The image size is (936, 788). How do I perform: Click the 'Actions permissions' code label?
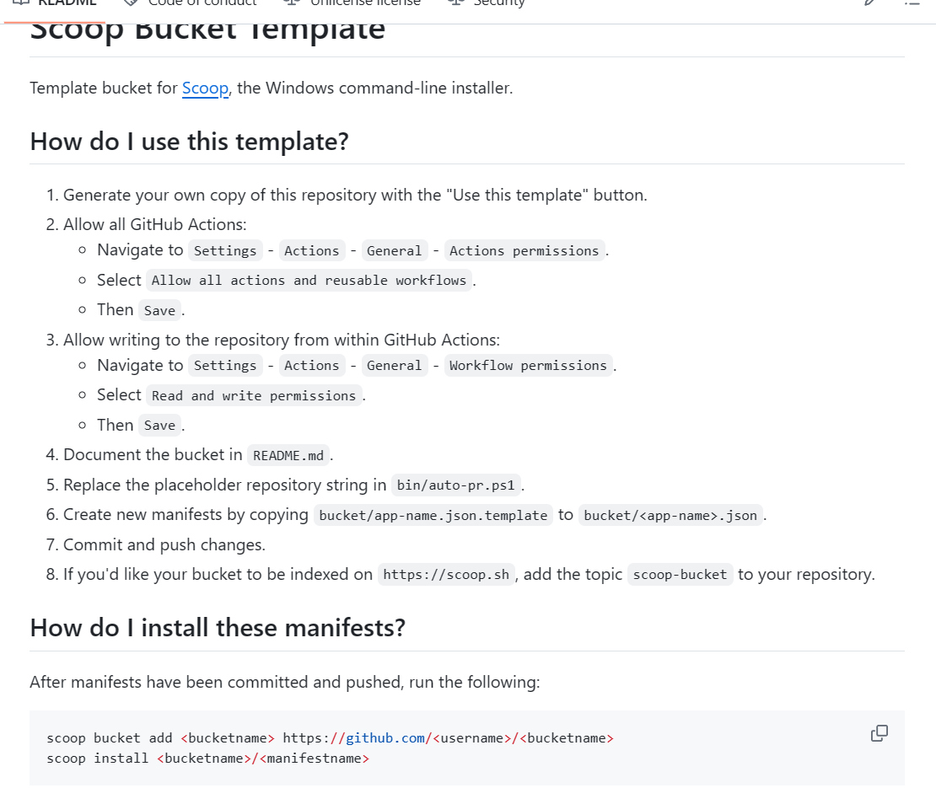pos(524,250)
